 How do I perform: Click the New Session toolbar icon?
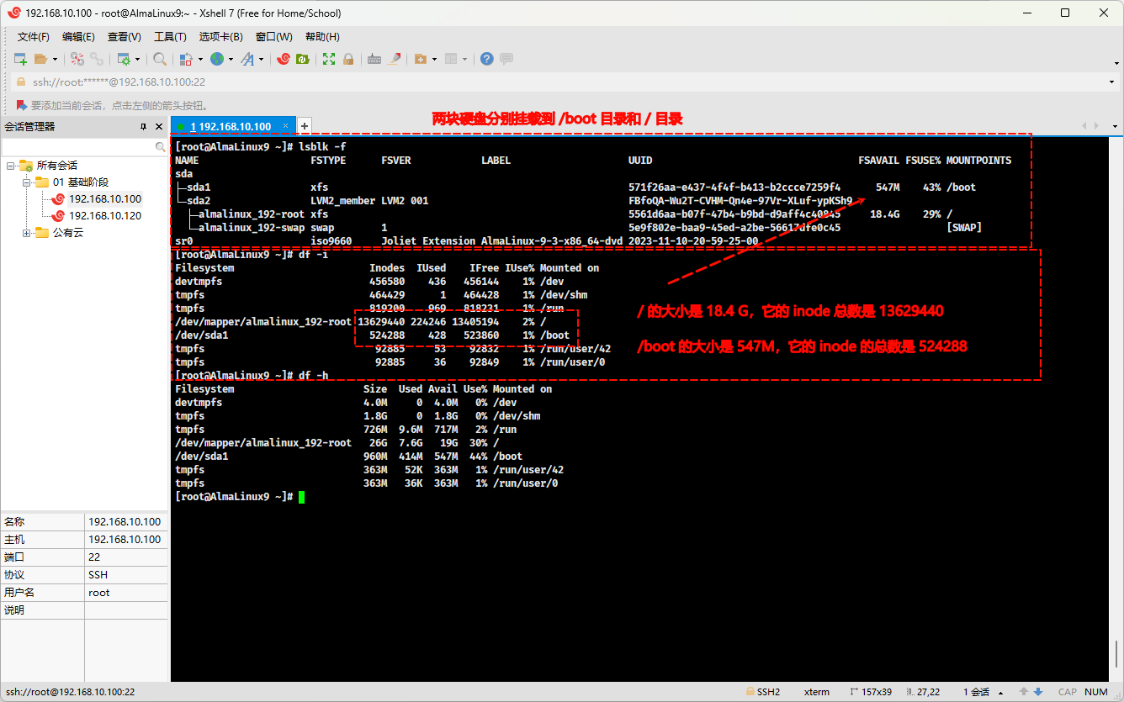click(21, 59)
